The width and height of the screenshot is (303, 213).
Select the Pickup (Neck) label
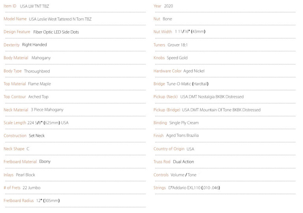(x=166, y=97)
